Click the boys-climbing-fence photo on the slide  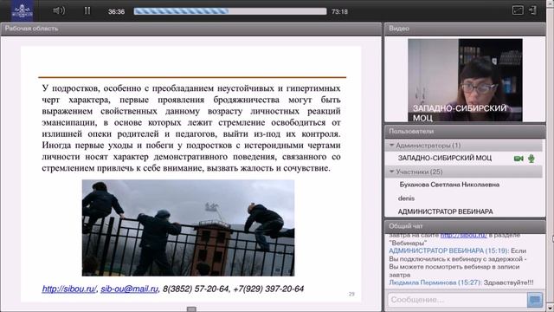(188, 228)
